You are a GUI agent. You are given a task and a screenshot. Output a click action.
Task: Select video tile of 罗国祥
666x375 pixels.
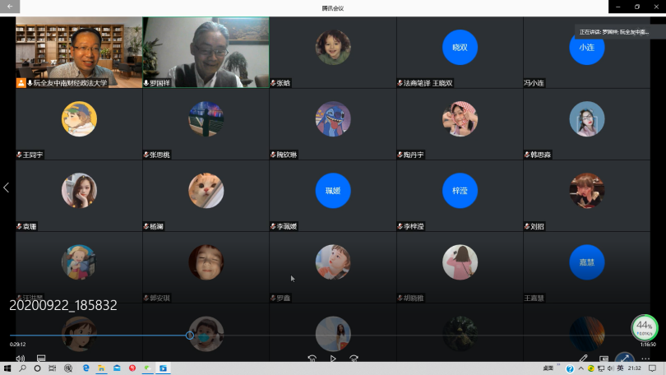(x=206, y=51)
